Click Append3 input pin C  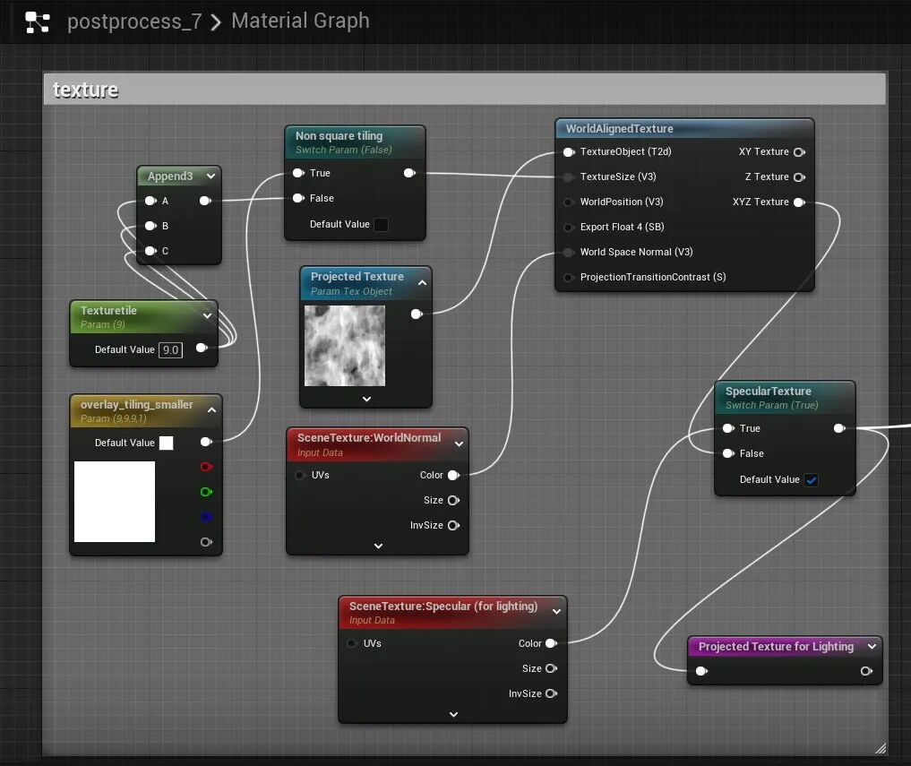(150, 251)
